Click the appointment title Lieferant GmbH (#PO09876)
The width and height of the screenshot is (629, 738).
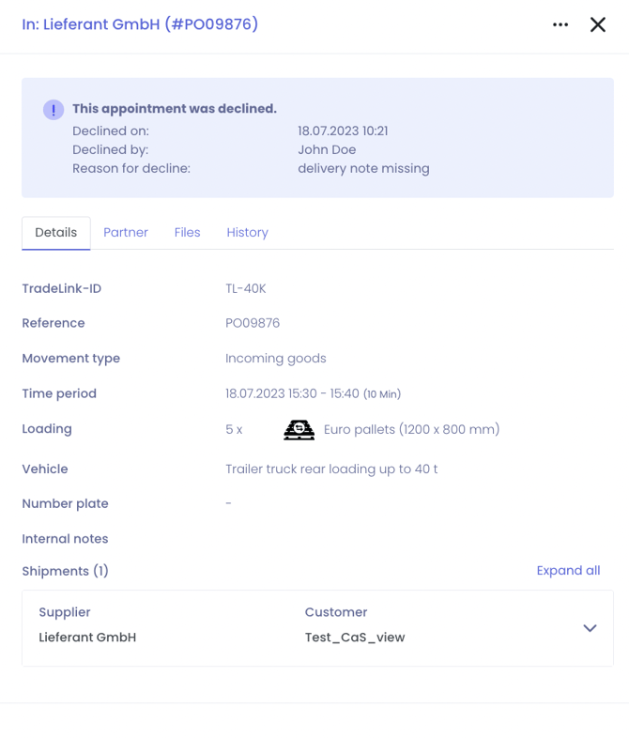140,24
